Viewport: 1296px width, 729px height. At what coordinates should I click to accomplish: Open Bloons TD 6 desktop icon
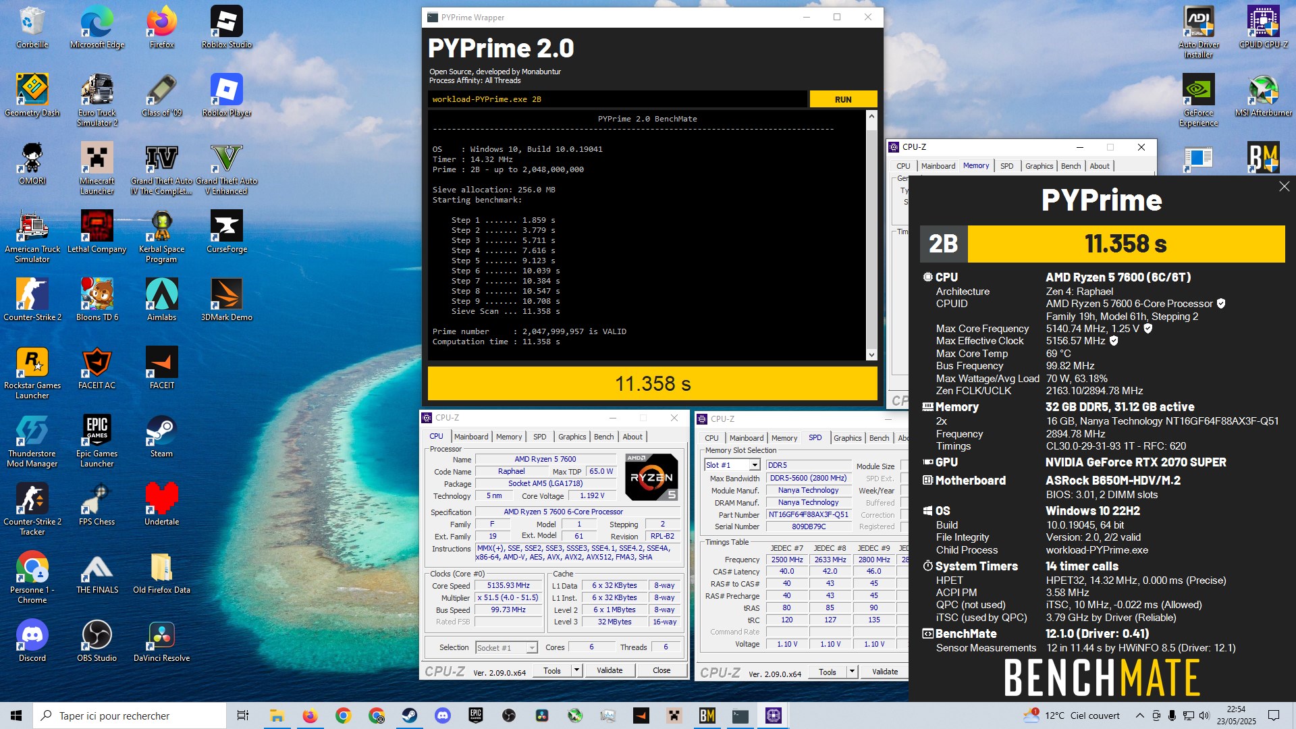tap(97, 300)
